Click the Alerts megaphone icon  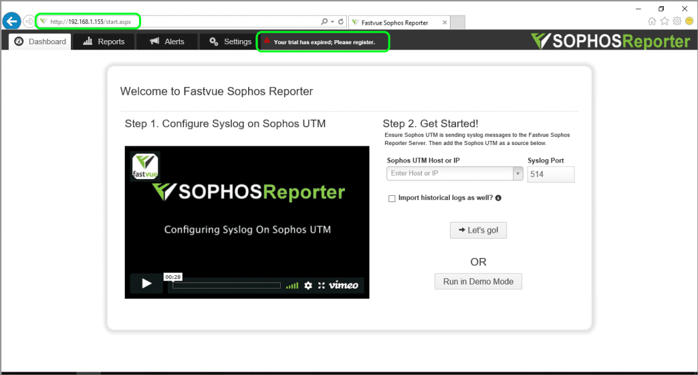coord(155,41)
